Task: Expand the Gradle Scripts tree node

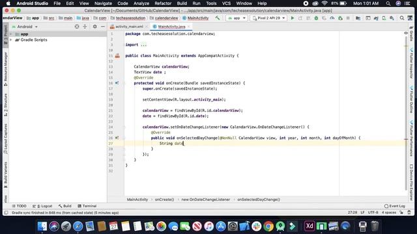Action: click(11, 40)
